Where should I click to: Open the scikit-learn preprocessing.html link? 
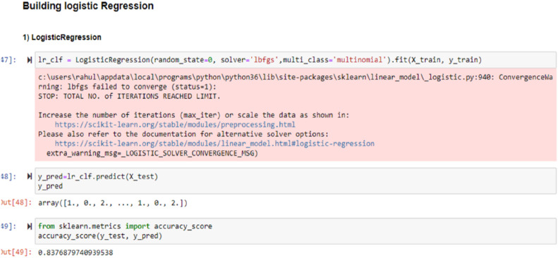pyautogui.click(x=175, y=125)
